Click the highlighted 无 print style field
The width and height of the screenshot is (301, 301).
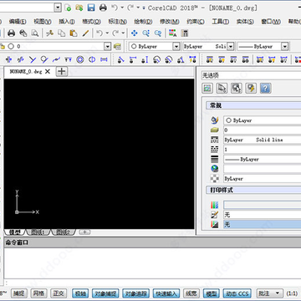pyautogui.click(x=263, y=224)
